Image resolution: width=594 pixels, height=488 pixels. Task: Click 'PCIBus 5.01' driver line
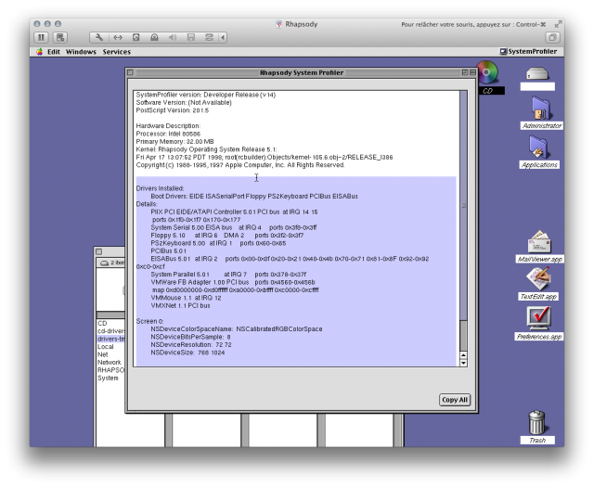click(x=169, y=251)
